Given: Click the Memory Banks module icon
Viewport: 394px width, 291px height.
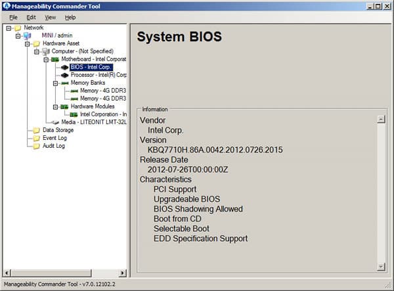Looking at the screenshot, I should 64,83.
